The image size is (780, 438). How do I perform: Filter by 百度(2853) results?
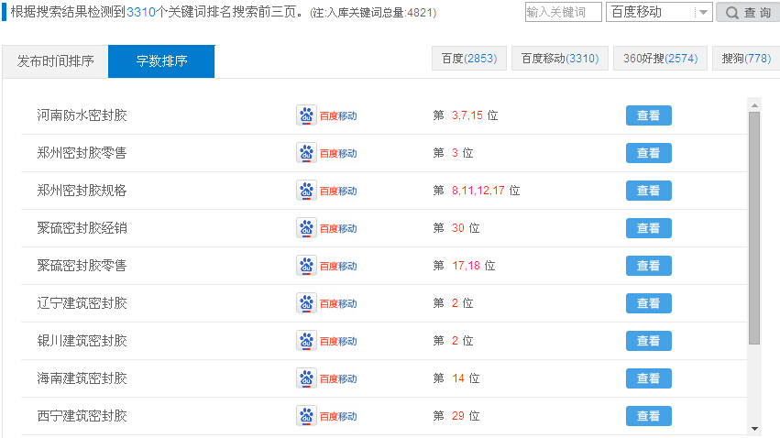[x=469, y=59]
